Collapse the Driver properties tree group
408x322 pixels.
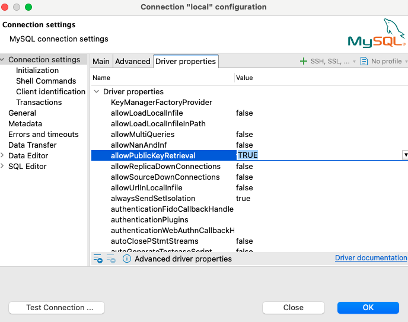tap(97, 91)
